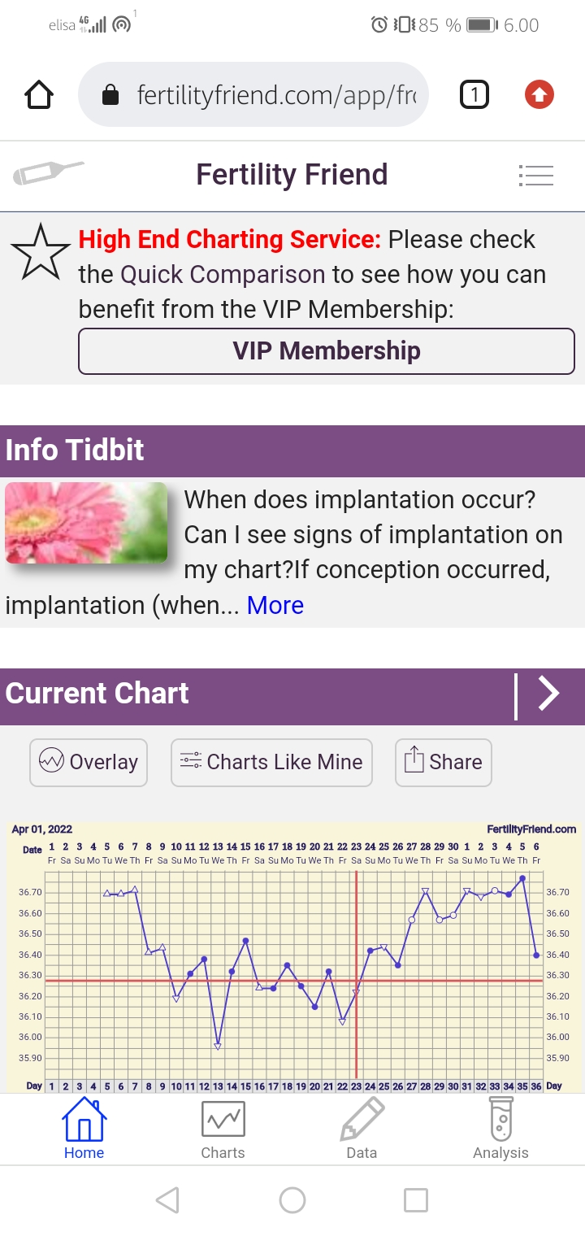The image size is (585, 1236).
Task: Open the browser tab switcher
Action: pyautogui.click(x=474, y=96)
